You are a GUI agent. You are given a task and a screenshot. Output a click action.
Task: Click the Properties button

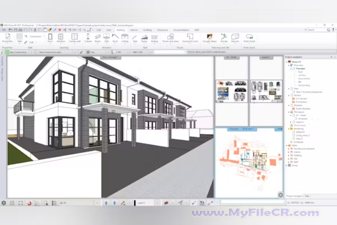7,37
